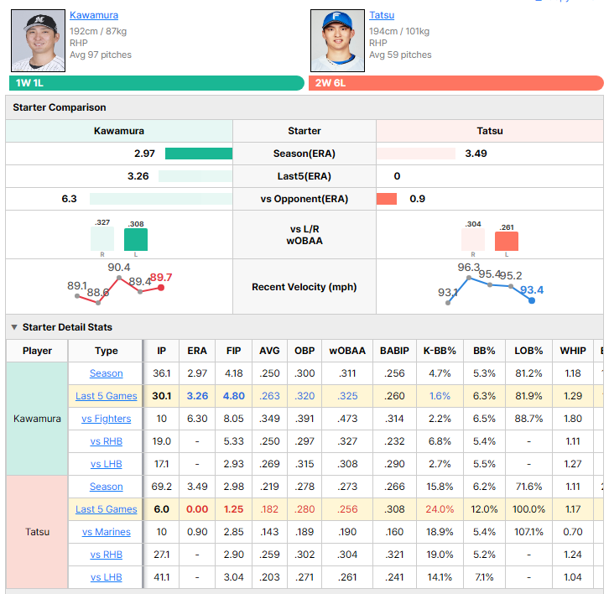Click Tatsu's season IP value 69.2
Image resolution: width=609 pixels, height=594 pixels.
tap(162, 487)
